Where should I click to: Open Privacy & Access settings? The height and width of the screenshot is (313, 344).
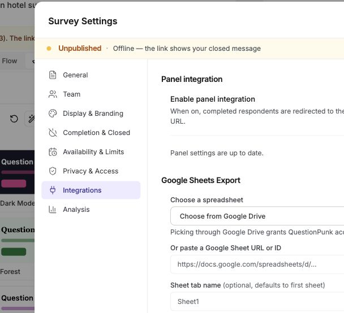tap(91, 171)
